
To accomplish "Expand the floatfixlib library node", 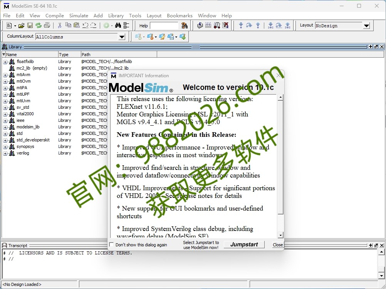I will pyautogui.click(x=5, y=62).
